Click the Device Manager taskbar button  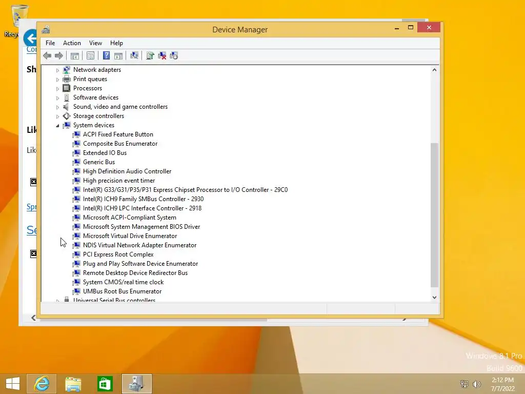point(136,384)
